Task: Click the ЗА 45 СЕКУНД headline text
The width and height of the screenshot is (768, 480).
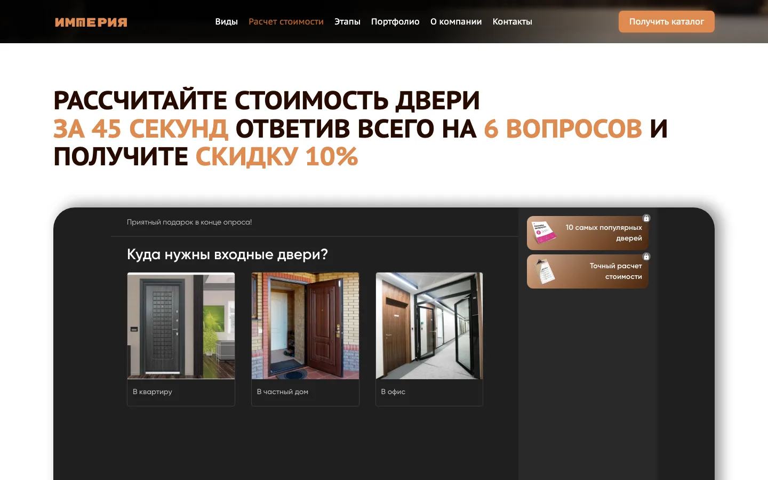Action: [x=141, y=129]
